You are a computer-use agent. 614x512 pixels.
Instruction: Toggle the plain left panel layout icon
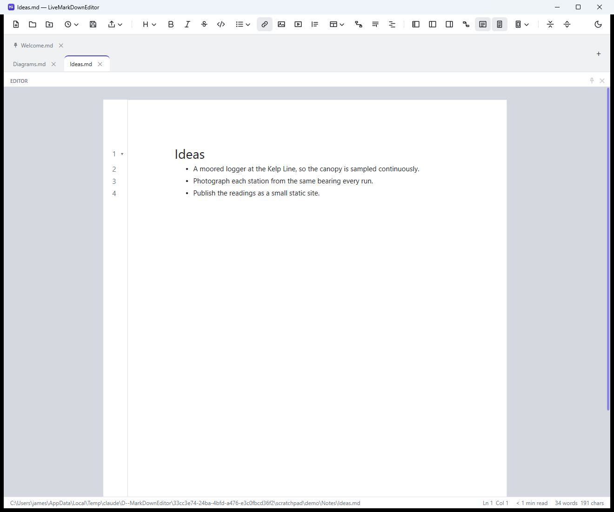[433, 24]
